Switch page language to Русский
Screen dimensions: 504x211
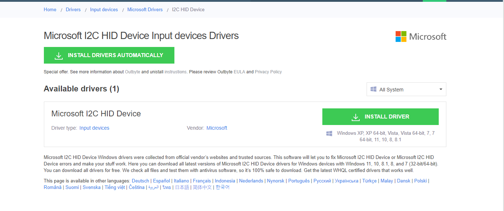click(322, 181)
